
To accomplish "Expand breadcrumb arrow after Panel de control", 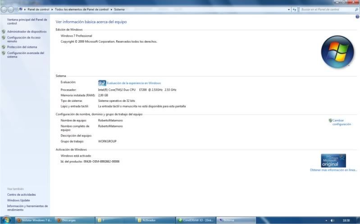I will pos(52,9).
